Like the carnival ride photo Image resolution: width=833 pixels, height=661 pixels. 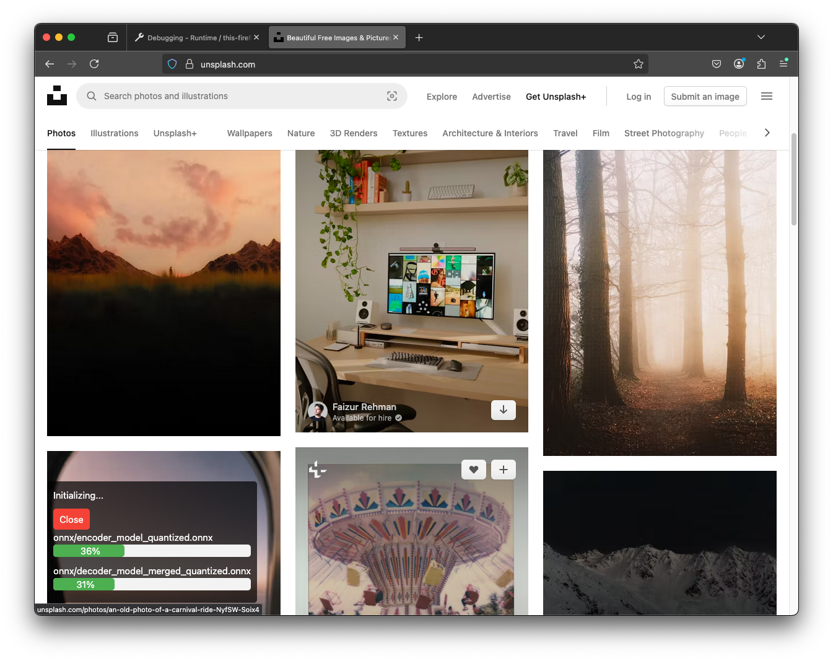pyautogui.click(x=474, y=470)
